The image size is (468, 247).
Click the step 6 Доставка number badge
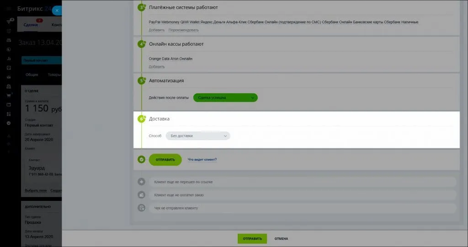coord(141,119)
